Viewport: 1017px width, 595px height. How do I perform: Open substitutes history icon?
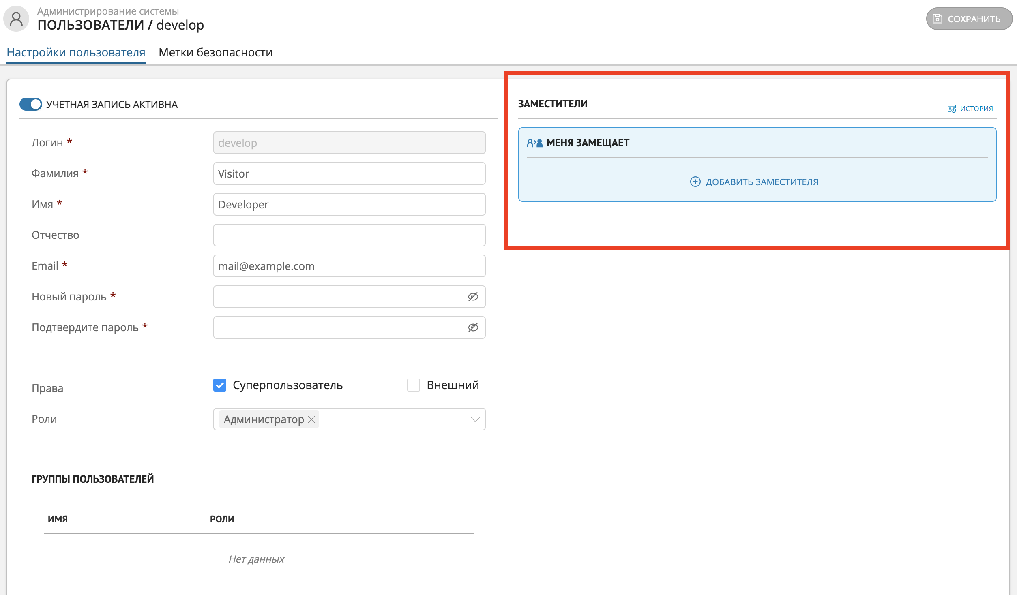point(951,109)
